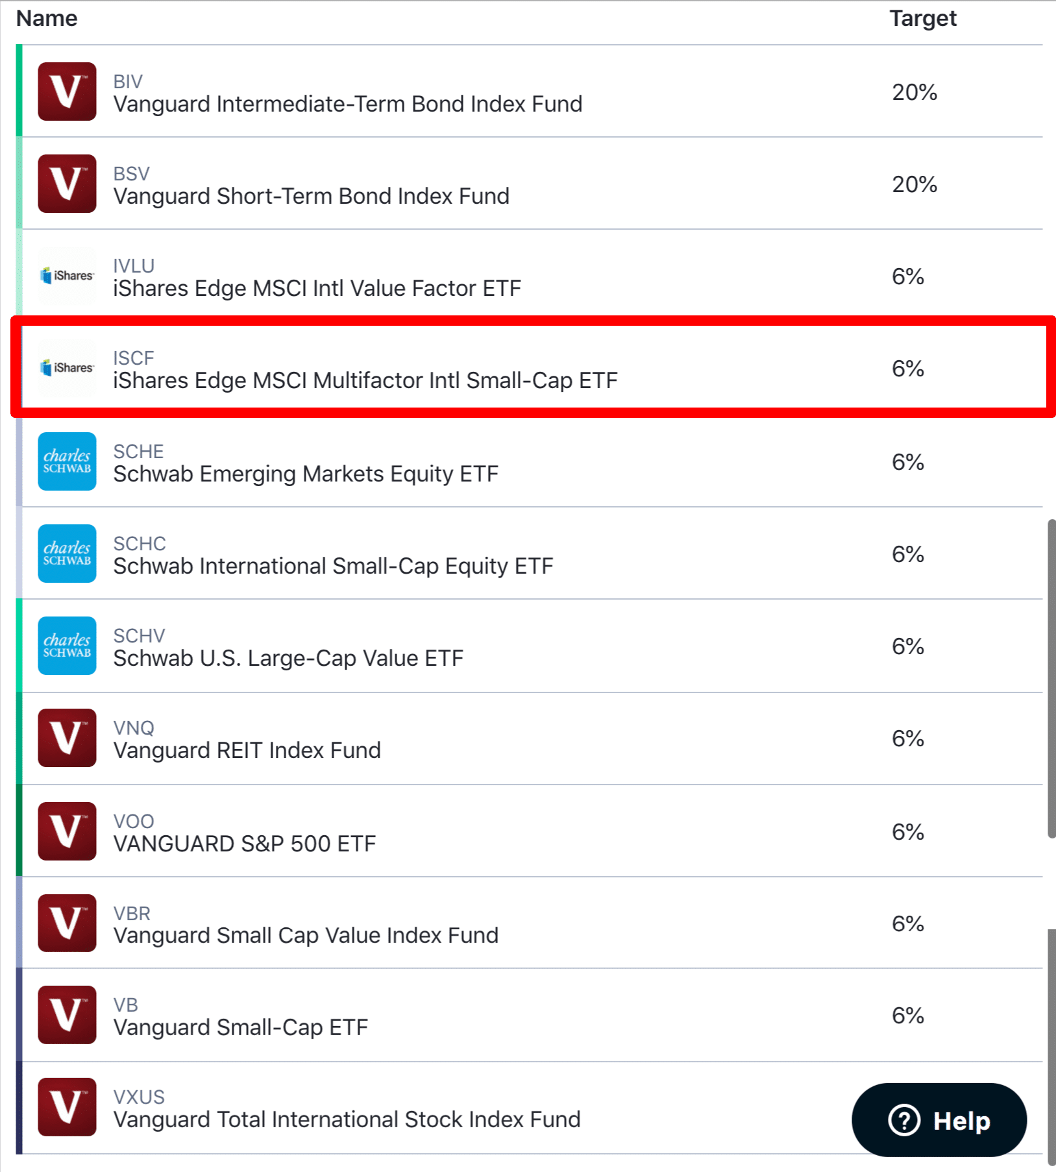Click the vertical scrollbar thumb

pyautogui.click(x=1051, y=678)
